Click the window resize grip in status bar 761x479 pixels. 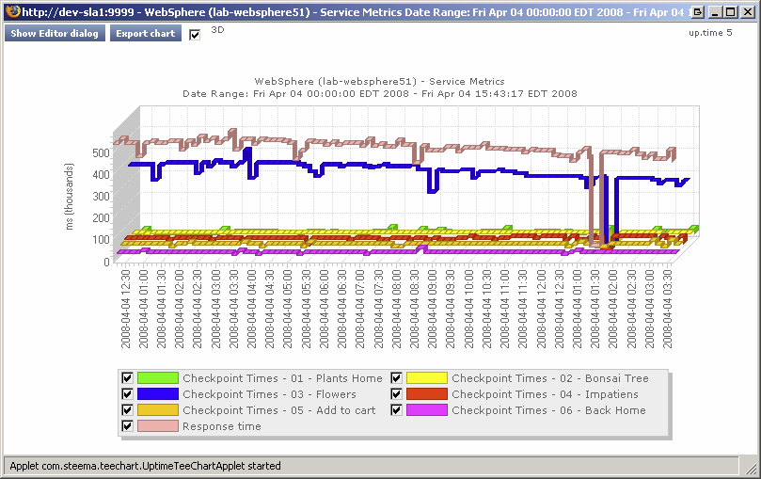click(x=753, y=468)
